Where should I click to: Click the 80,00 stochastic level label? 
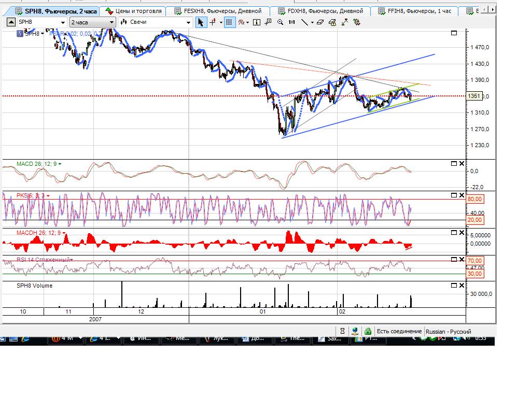coord(475,199)
